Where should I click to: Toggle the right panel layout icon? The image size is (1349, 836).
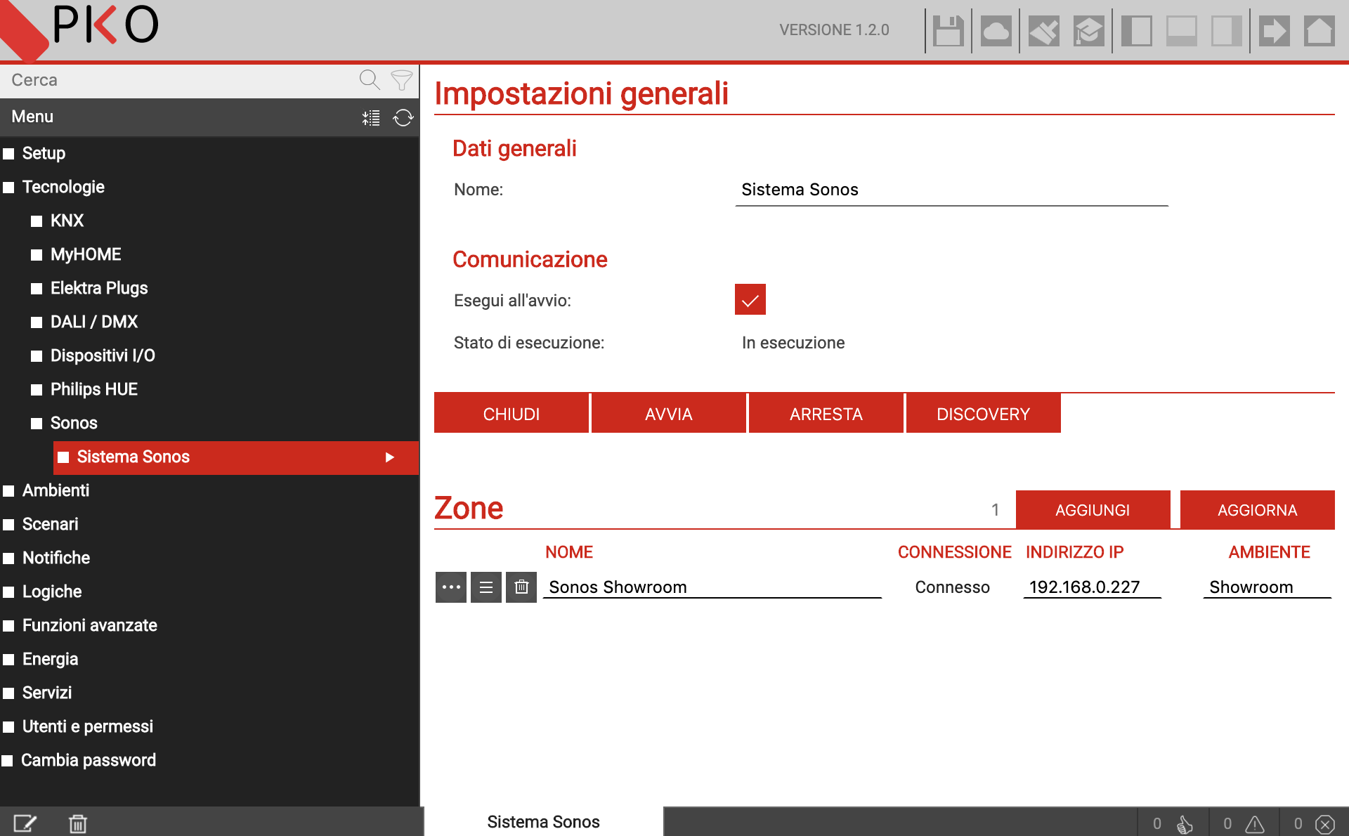1226,31
